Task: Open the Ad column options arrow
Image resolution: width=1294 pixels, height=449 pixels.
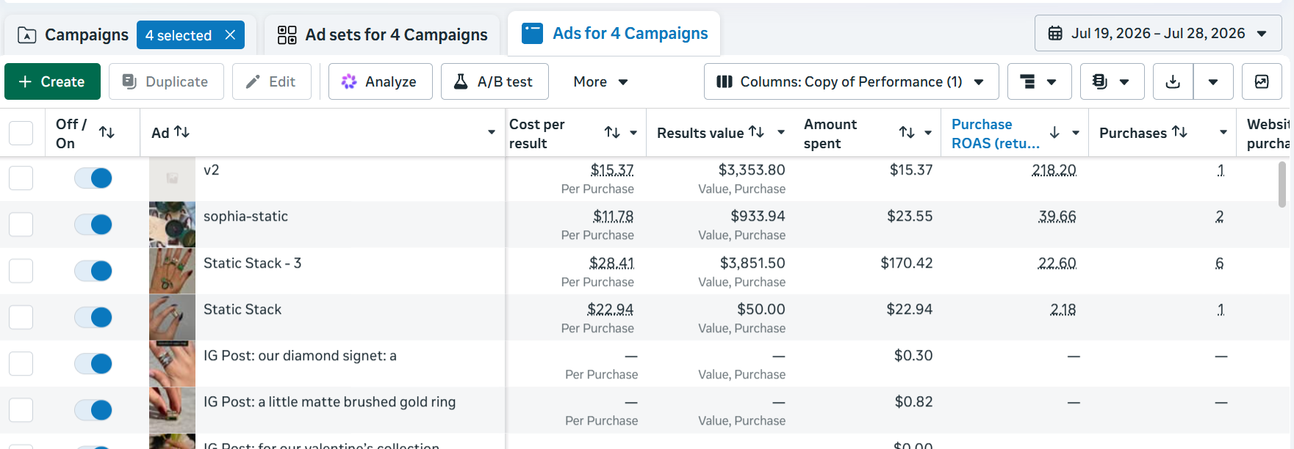Action: pyautogui.click(x=492, y=132)
